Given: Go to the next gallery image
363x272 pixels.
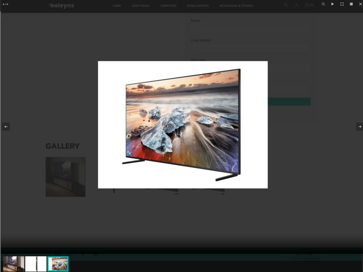Looking at the screenshot, I should point(359,127).
